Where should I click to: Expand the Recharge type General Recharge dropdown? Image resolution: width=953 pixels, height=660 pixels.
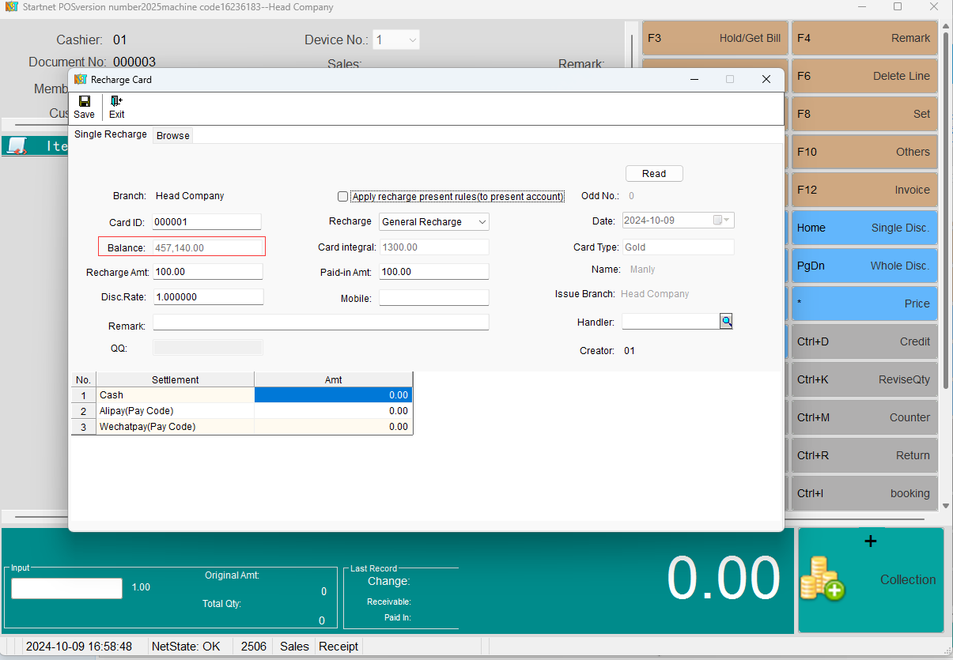tap(482, 222)
